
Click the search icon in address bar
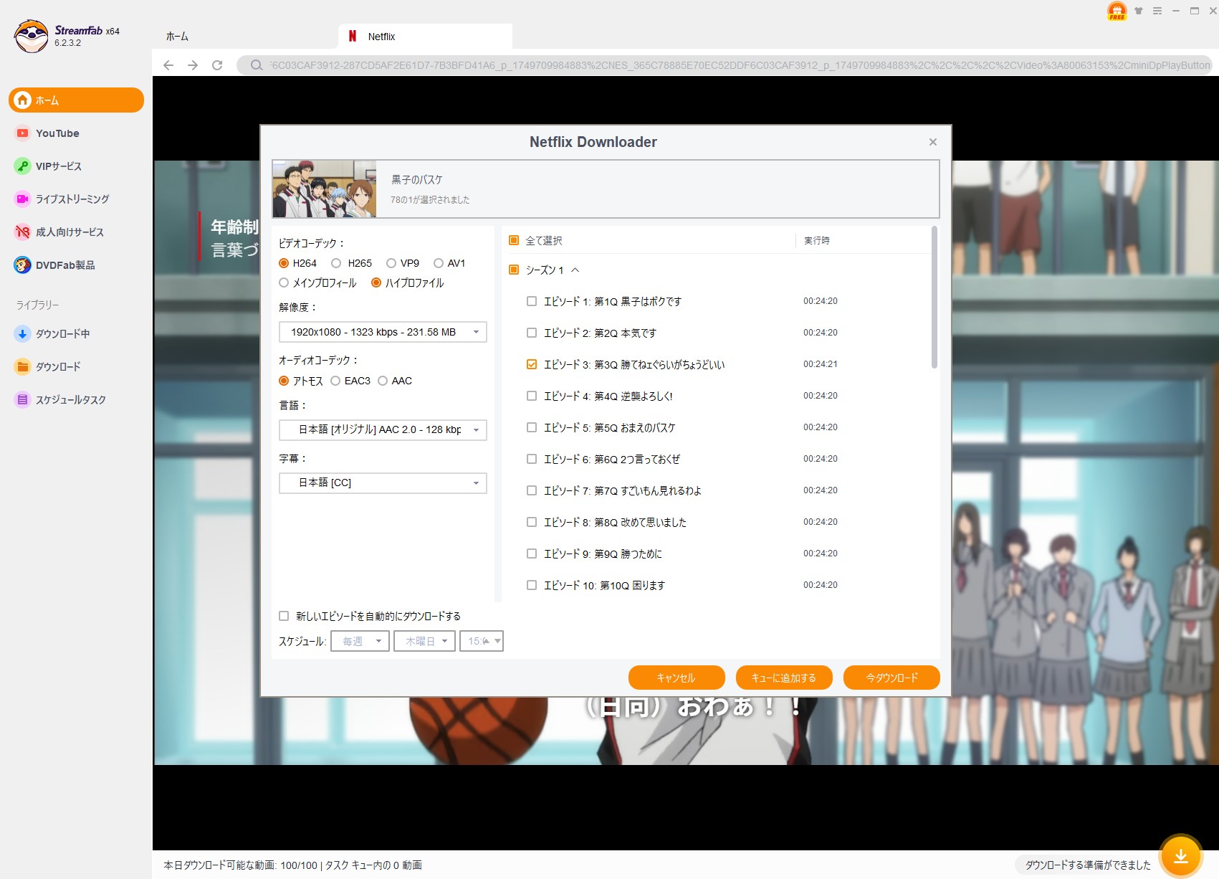pyautogui.click(x=256, y=65)
